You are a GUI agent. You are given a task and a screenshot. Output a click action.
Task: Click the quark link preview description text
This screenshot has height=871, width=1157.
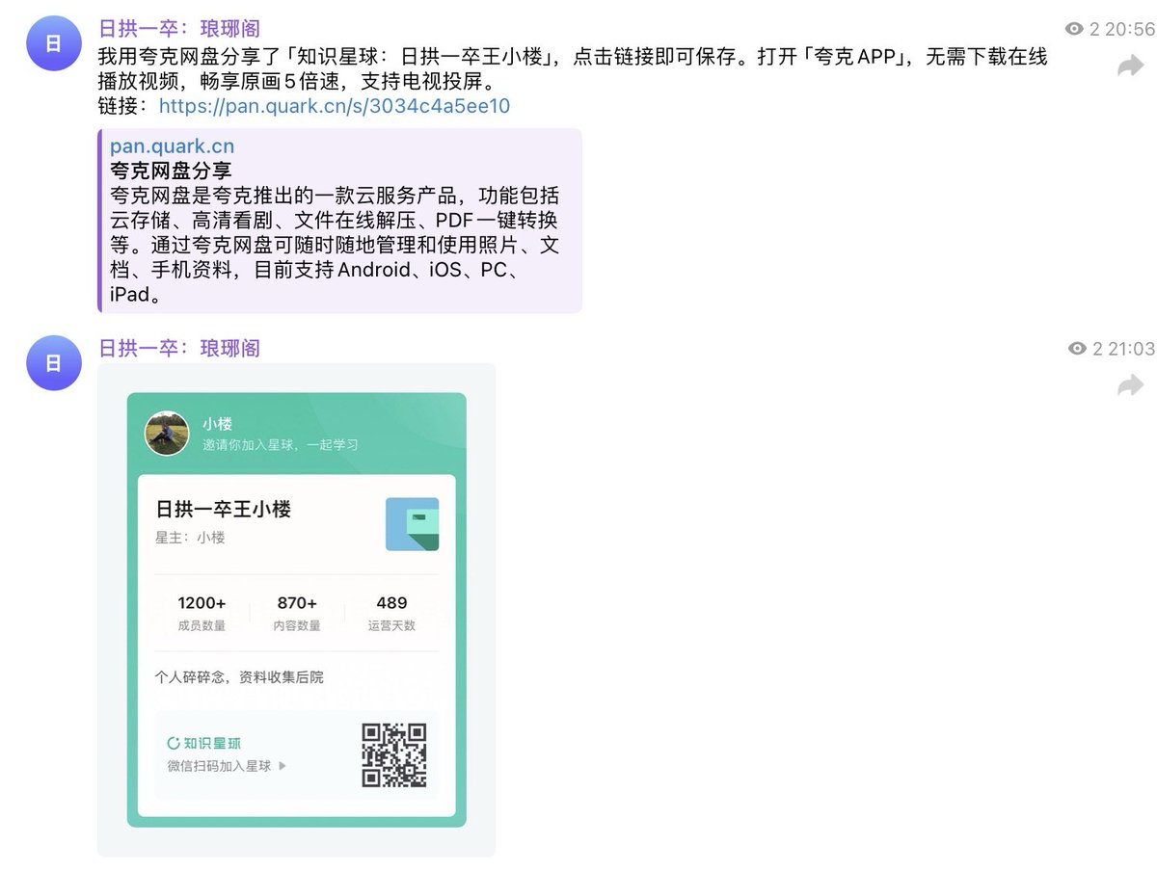click(335, 245)
